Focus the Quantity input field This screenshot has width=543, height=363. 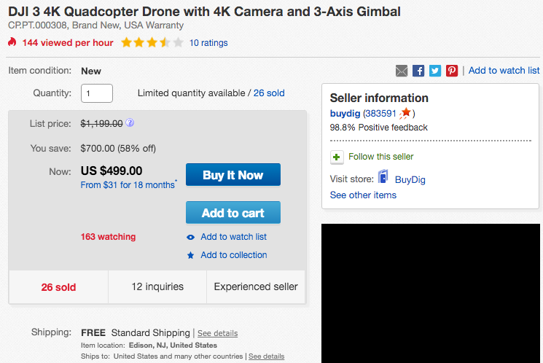click(97, 93)
